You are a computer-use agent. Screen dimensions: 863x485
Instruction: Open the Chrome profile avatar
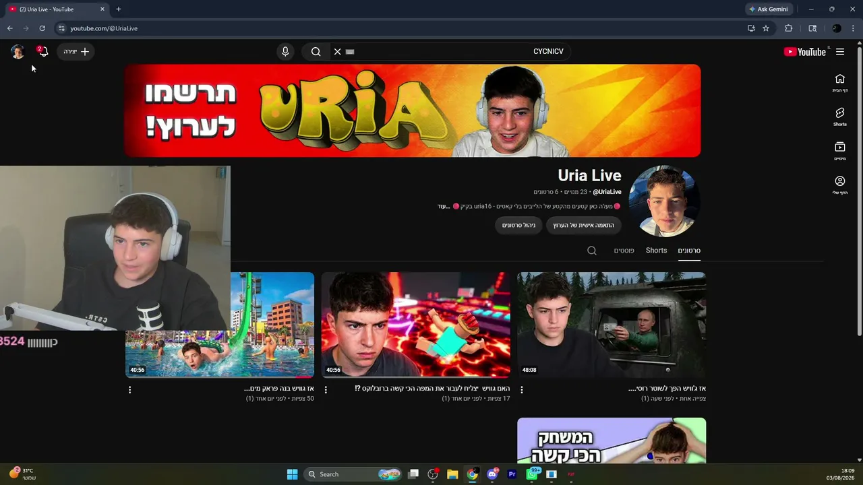point(837,28)
